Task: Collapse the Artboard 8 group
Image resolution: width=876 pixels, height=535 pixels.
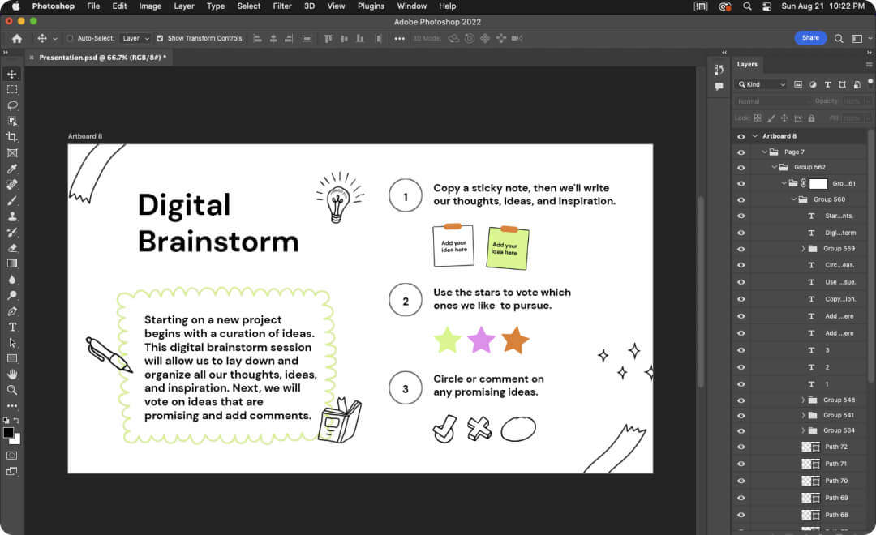Action: [755, 135]
